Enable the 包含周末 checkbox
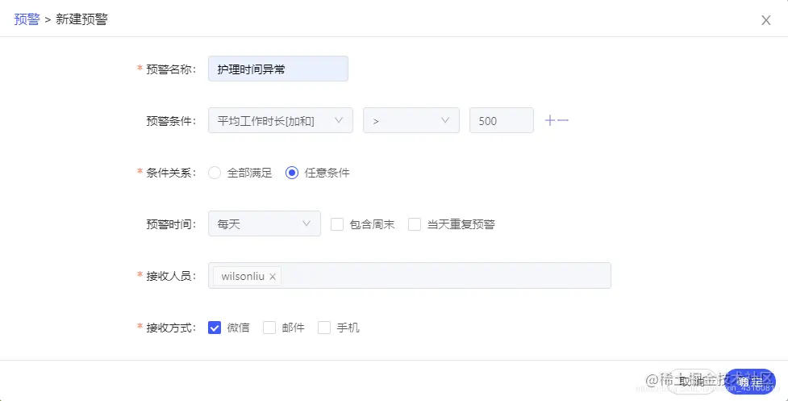The height and width of the screenshot is (401, 788). click(336, 224)
